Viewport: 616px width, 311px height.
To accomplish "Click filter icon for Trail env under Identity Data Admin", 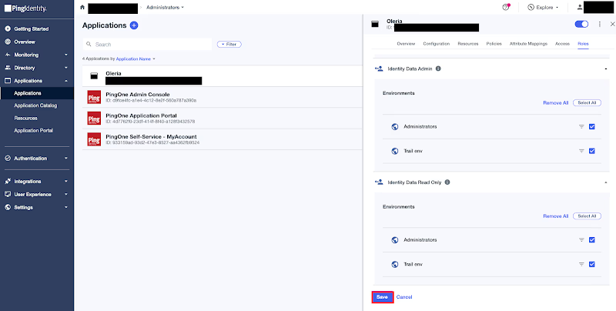I will pos(581,151).
